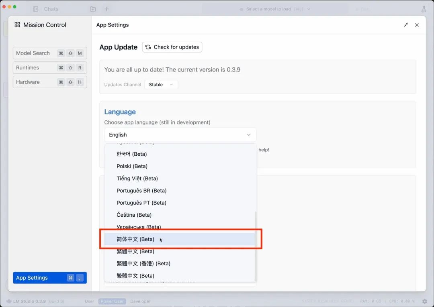Click the LM Studio logo in status bar

(9, 301)
